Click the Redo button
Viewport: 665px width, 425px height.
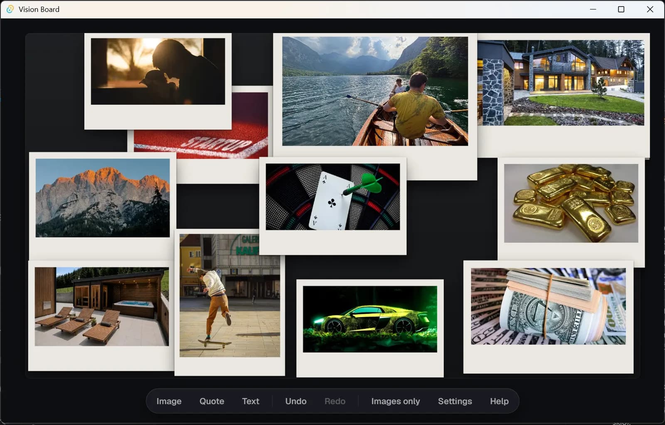tap(335, 401)
